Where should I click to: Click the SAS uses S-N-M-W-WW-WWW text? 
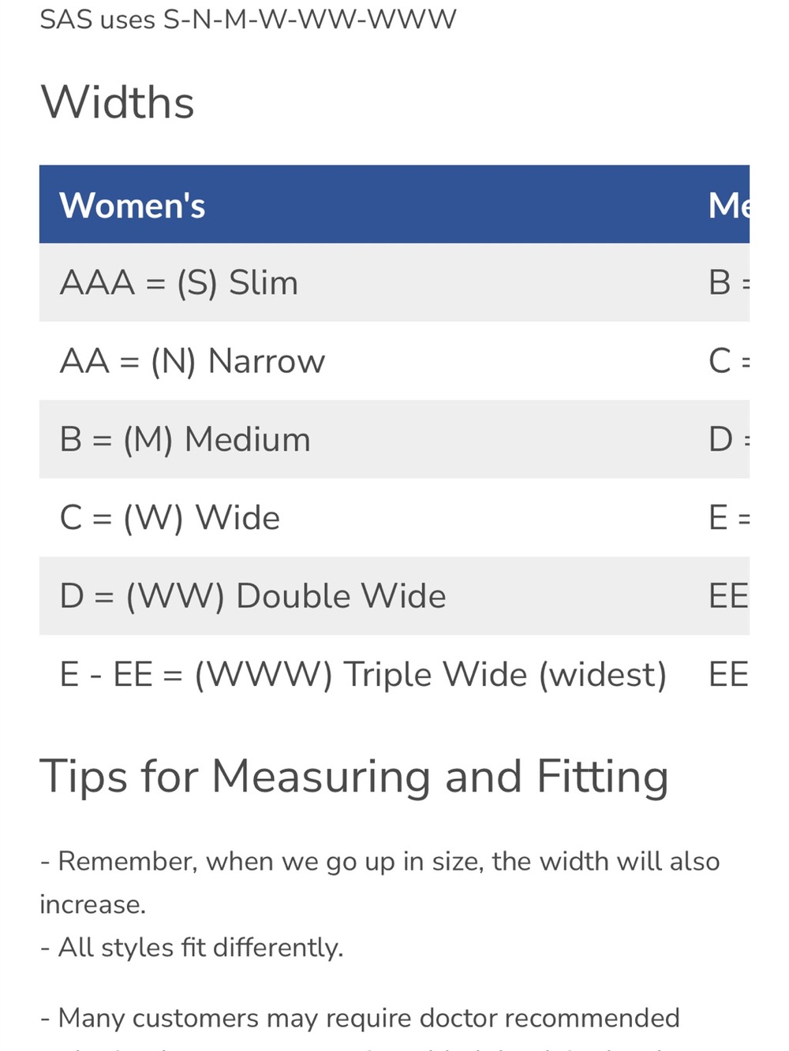pyautogui.click(x=248, y=19)
